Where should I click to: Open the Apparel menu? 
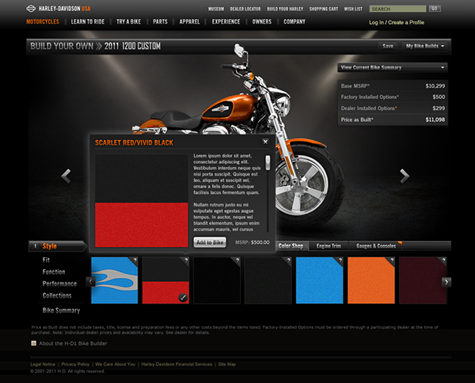[x=189, y=21]
